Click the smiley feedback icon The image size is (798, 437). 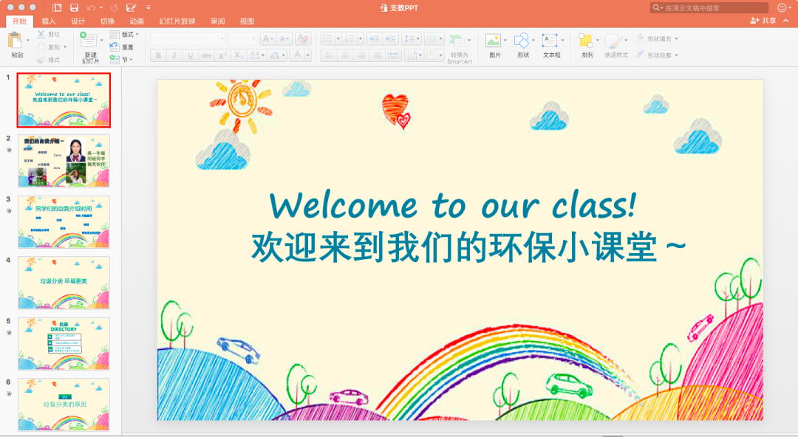pos(782,7)
